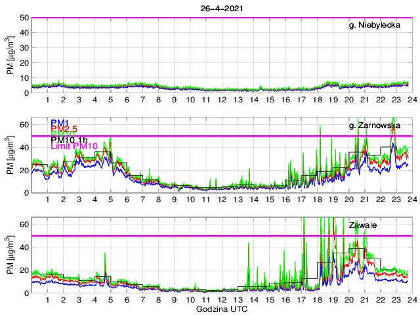
Task: Click hour 24 tick under the Niebylecka chart
Action: click(x=410, y=100)
